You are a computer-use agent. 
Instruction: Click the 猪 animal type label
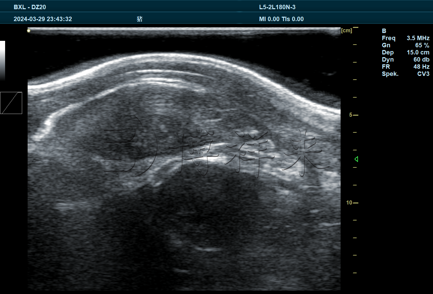tap(139, 19)
